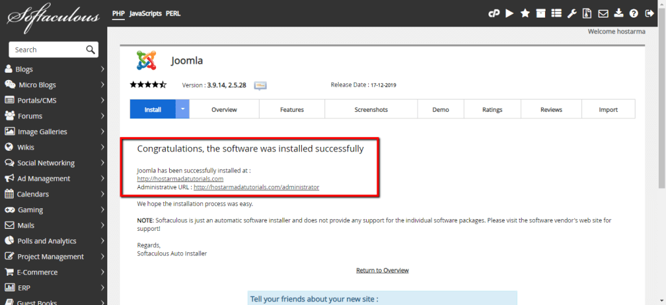Click the download sync icon

(619, 14)
